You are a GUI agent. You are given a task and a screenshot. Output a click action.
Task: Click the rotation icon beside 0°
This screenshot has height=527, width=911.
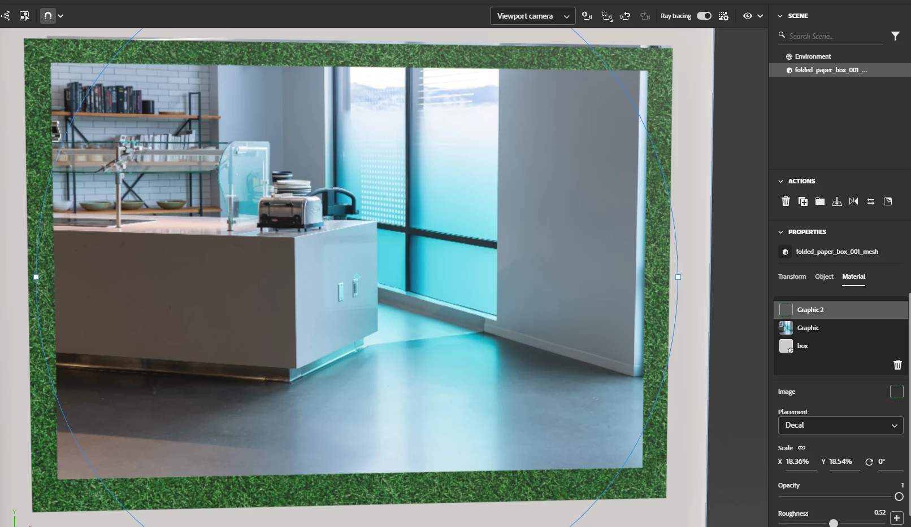[x=869, y=462]
